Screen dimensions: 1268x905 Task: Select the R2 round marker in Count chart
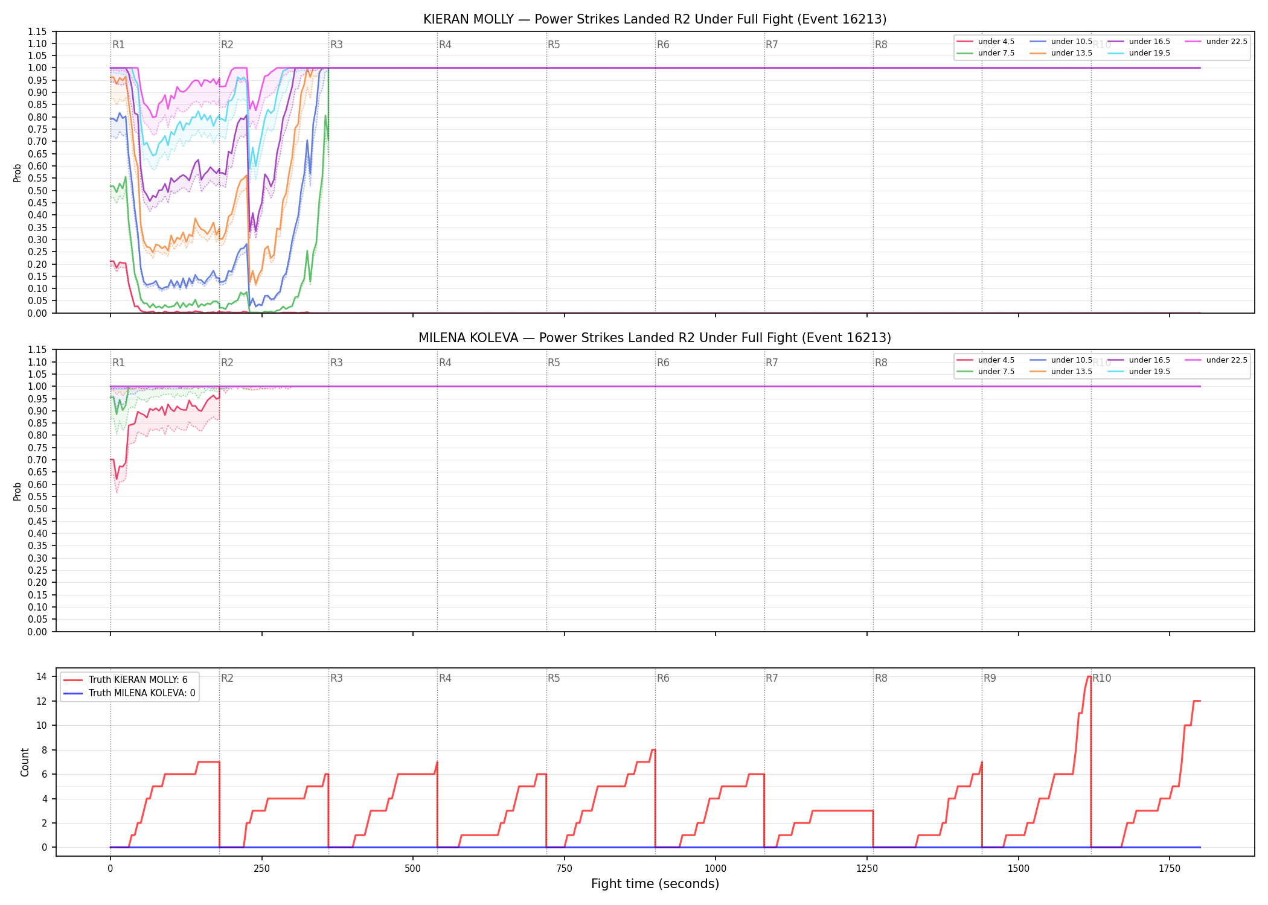tap(227, 678)
